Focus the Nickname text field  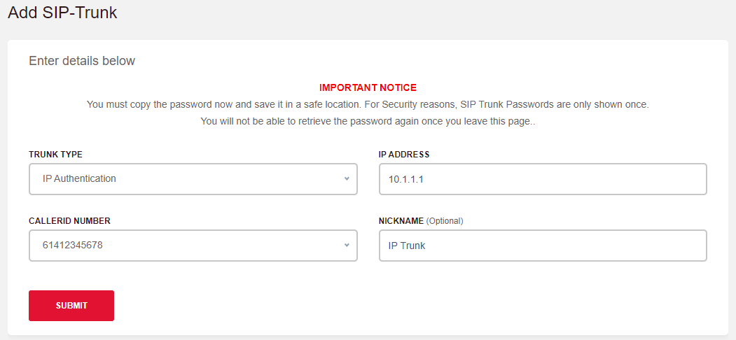(x=543, y=246)
